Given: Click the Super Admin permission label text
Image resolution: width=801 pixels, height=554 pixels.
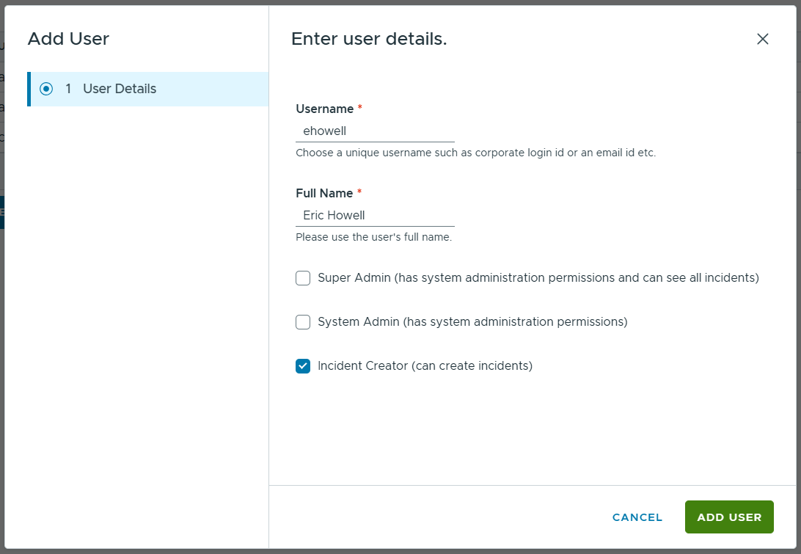Looking at the screenshot, I should (x=538, y=278).
